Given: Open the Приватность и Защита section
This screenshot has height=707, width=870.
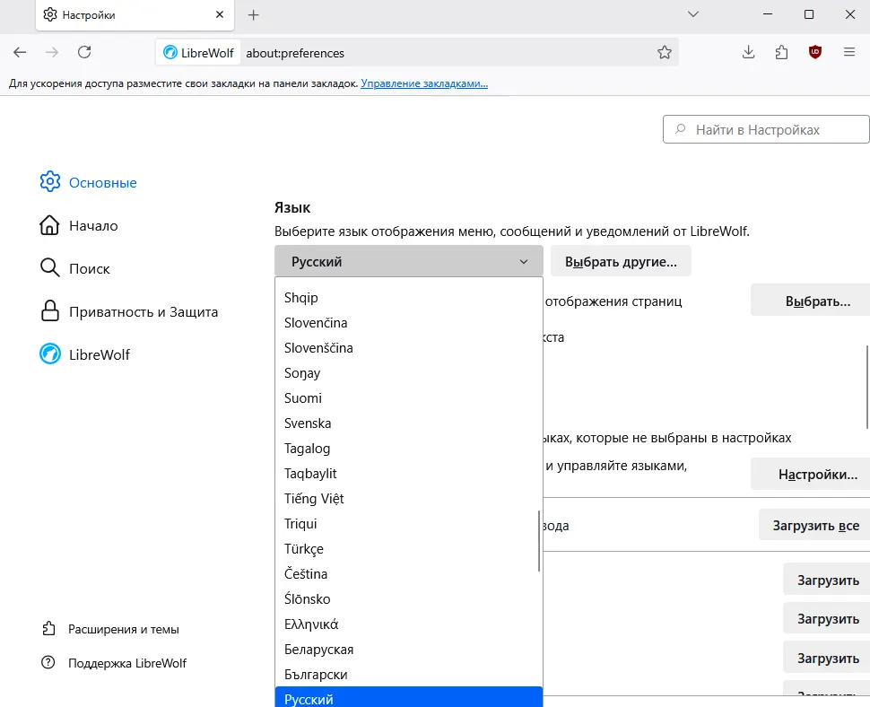Looking at the screenshot, I should pyautogui.click(x=143, y=312).
